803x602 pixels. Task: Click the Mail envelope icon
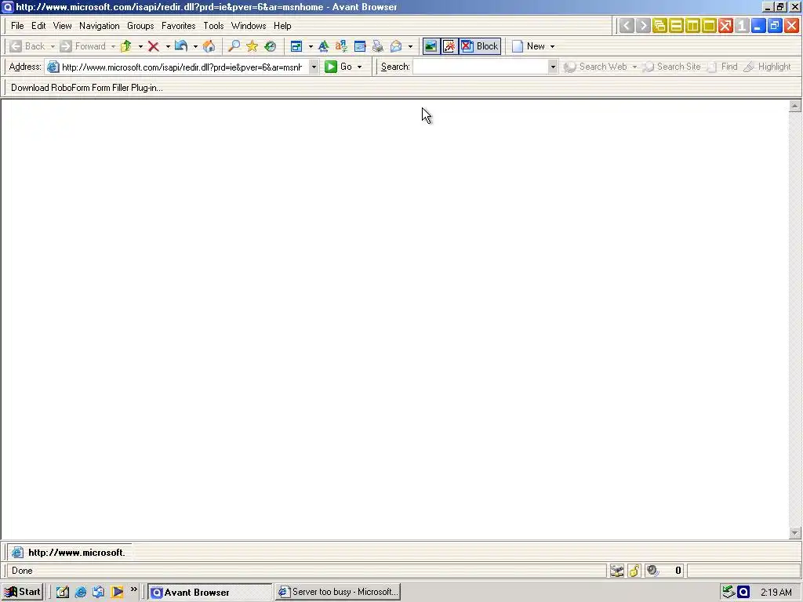(x=396, y=46)
